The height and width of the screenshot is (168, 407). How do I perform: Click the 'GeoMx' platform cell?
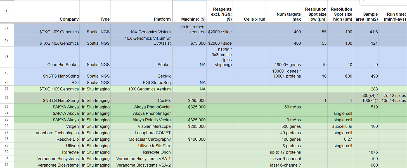coord(141,73)
